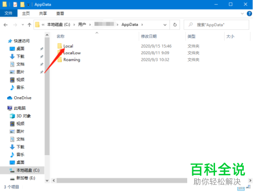Open Properties quick access toolbar icon
This screenshot has width=253, height=192.
click(15, 5)
